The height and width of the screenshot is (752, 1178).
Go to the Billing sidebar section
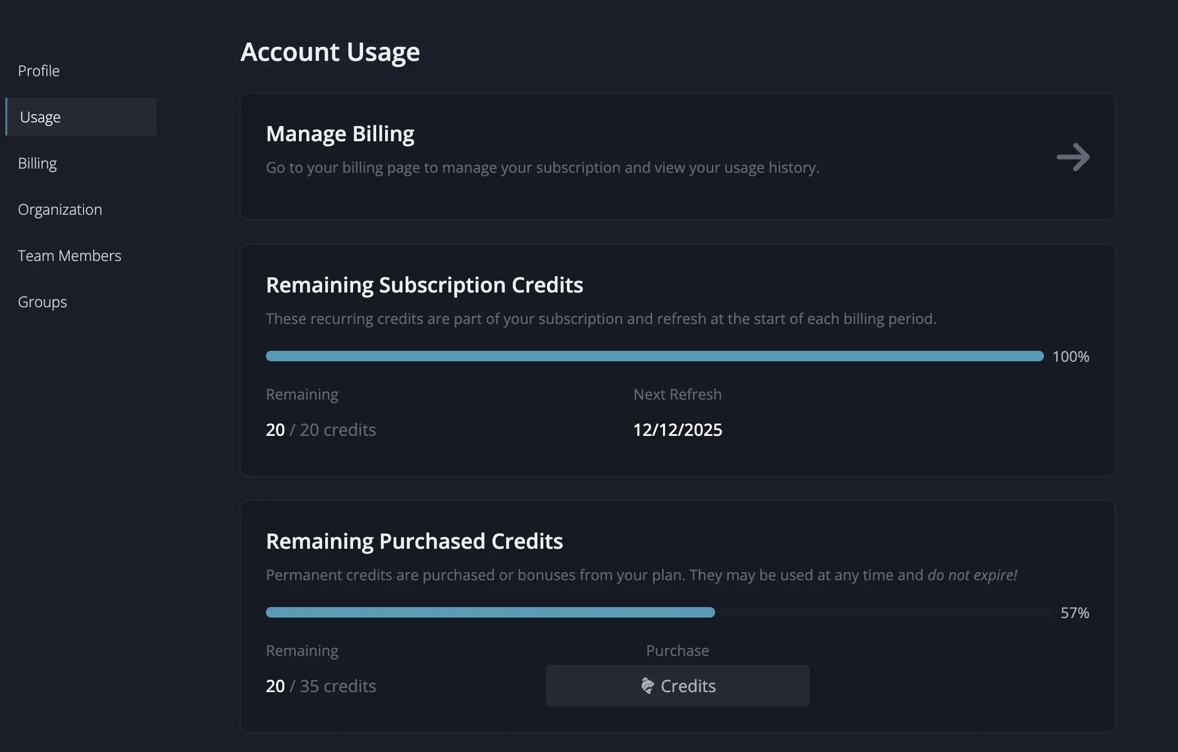[37, 163]
